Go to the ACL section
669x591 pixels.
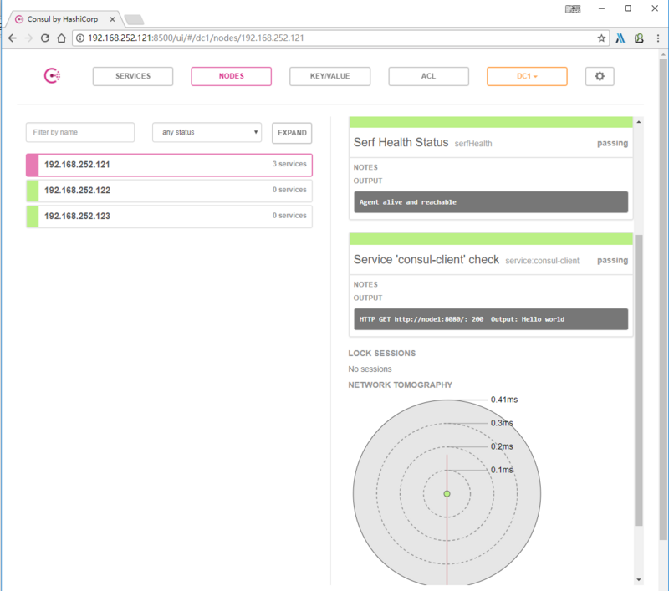tap(428, 76)
